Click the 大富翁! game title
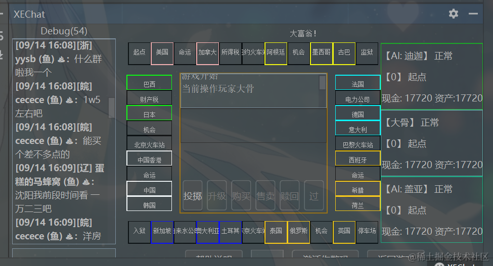The height and width of the screenshot is (266, 493). pos(303,33)
